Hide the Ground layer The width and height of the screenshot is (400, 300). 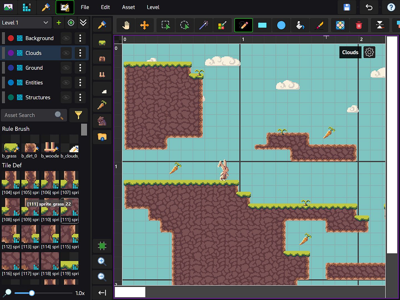click(66, 68)
